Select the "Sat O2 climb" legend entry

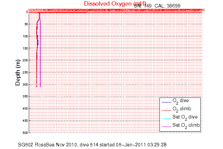pyautogui.click(x=186, y=126)
